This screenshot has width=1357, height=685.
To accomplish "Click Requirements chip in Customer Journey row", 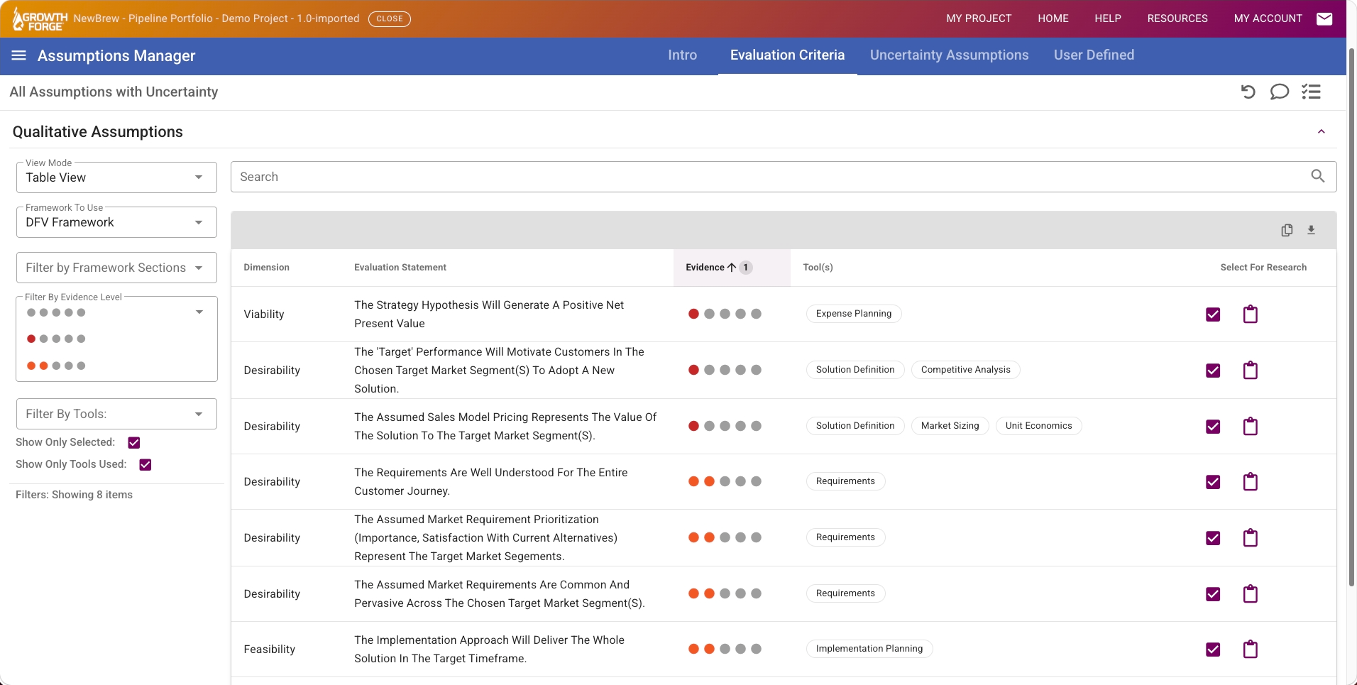I will [x=845, y=481].
